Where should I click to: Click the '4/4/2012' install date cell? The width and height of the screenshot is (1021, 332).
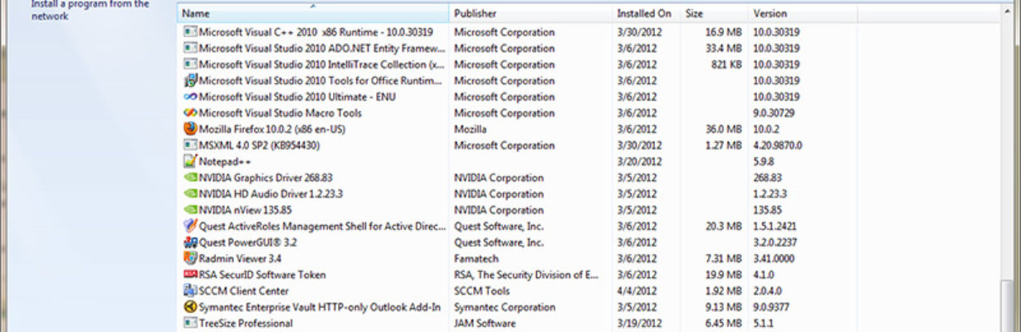[x=637, y=291]
